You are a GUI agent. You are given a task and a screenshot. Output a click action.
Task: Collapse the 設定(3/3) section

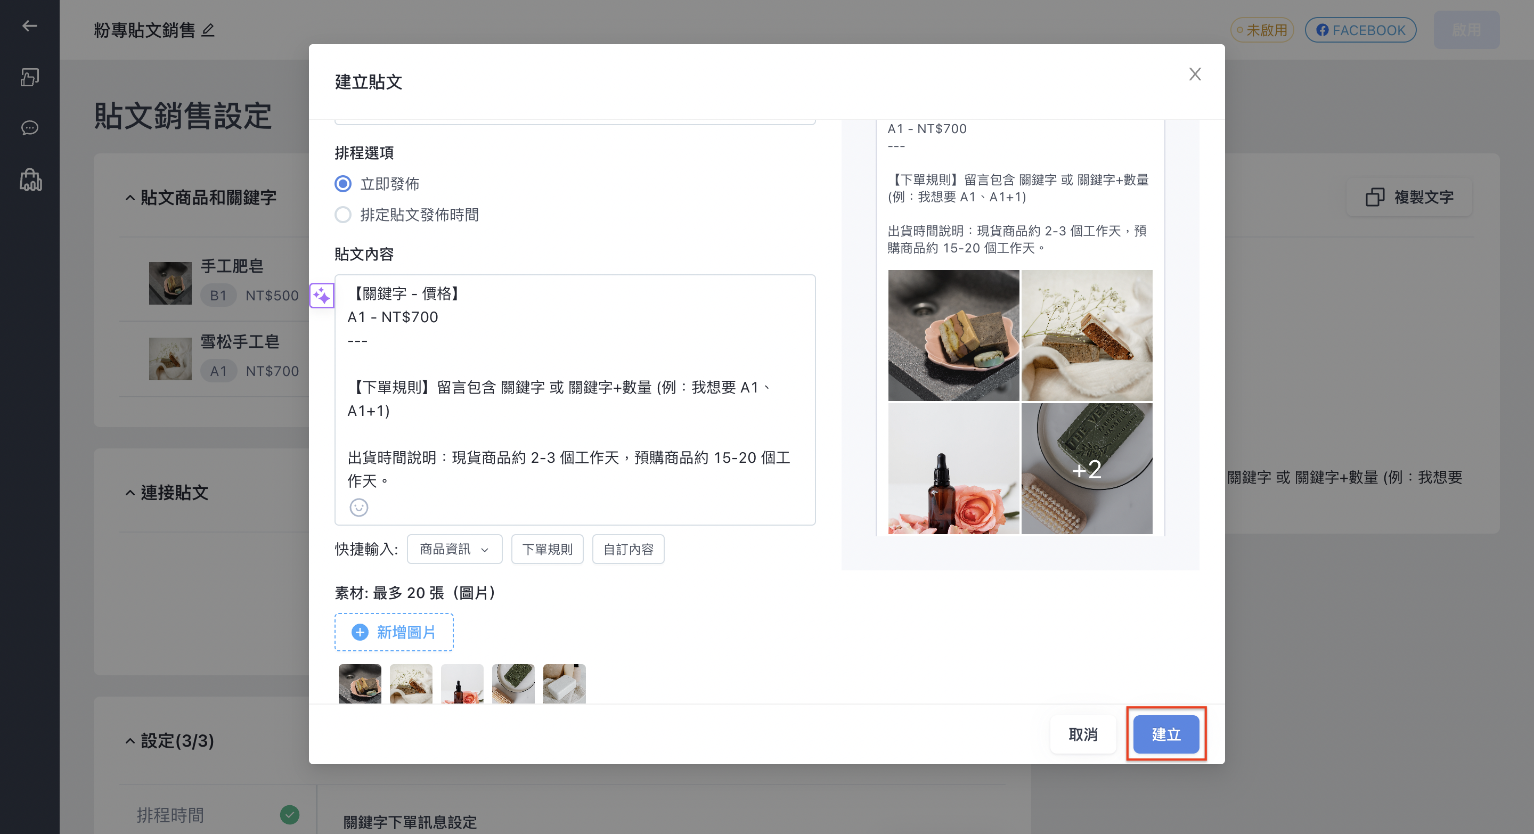(x=130, y=741)
